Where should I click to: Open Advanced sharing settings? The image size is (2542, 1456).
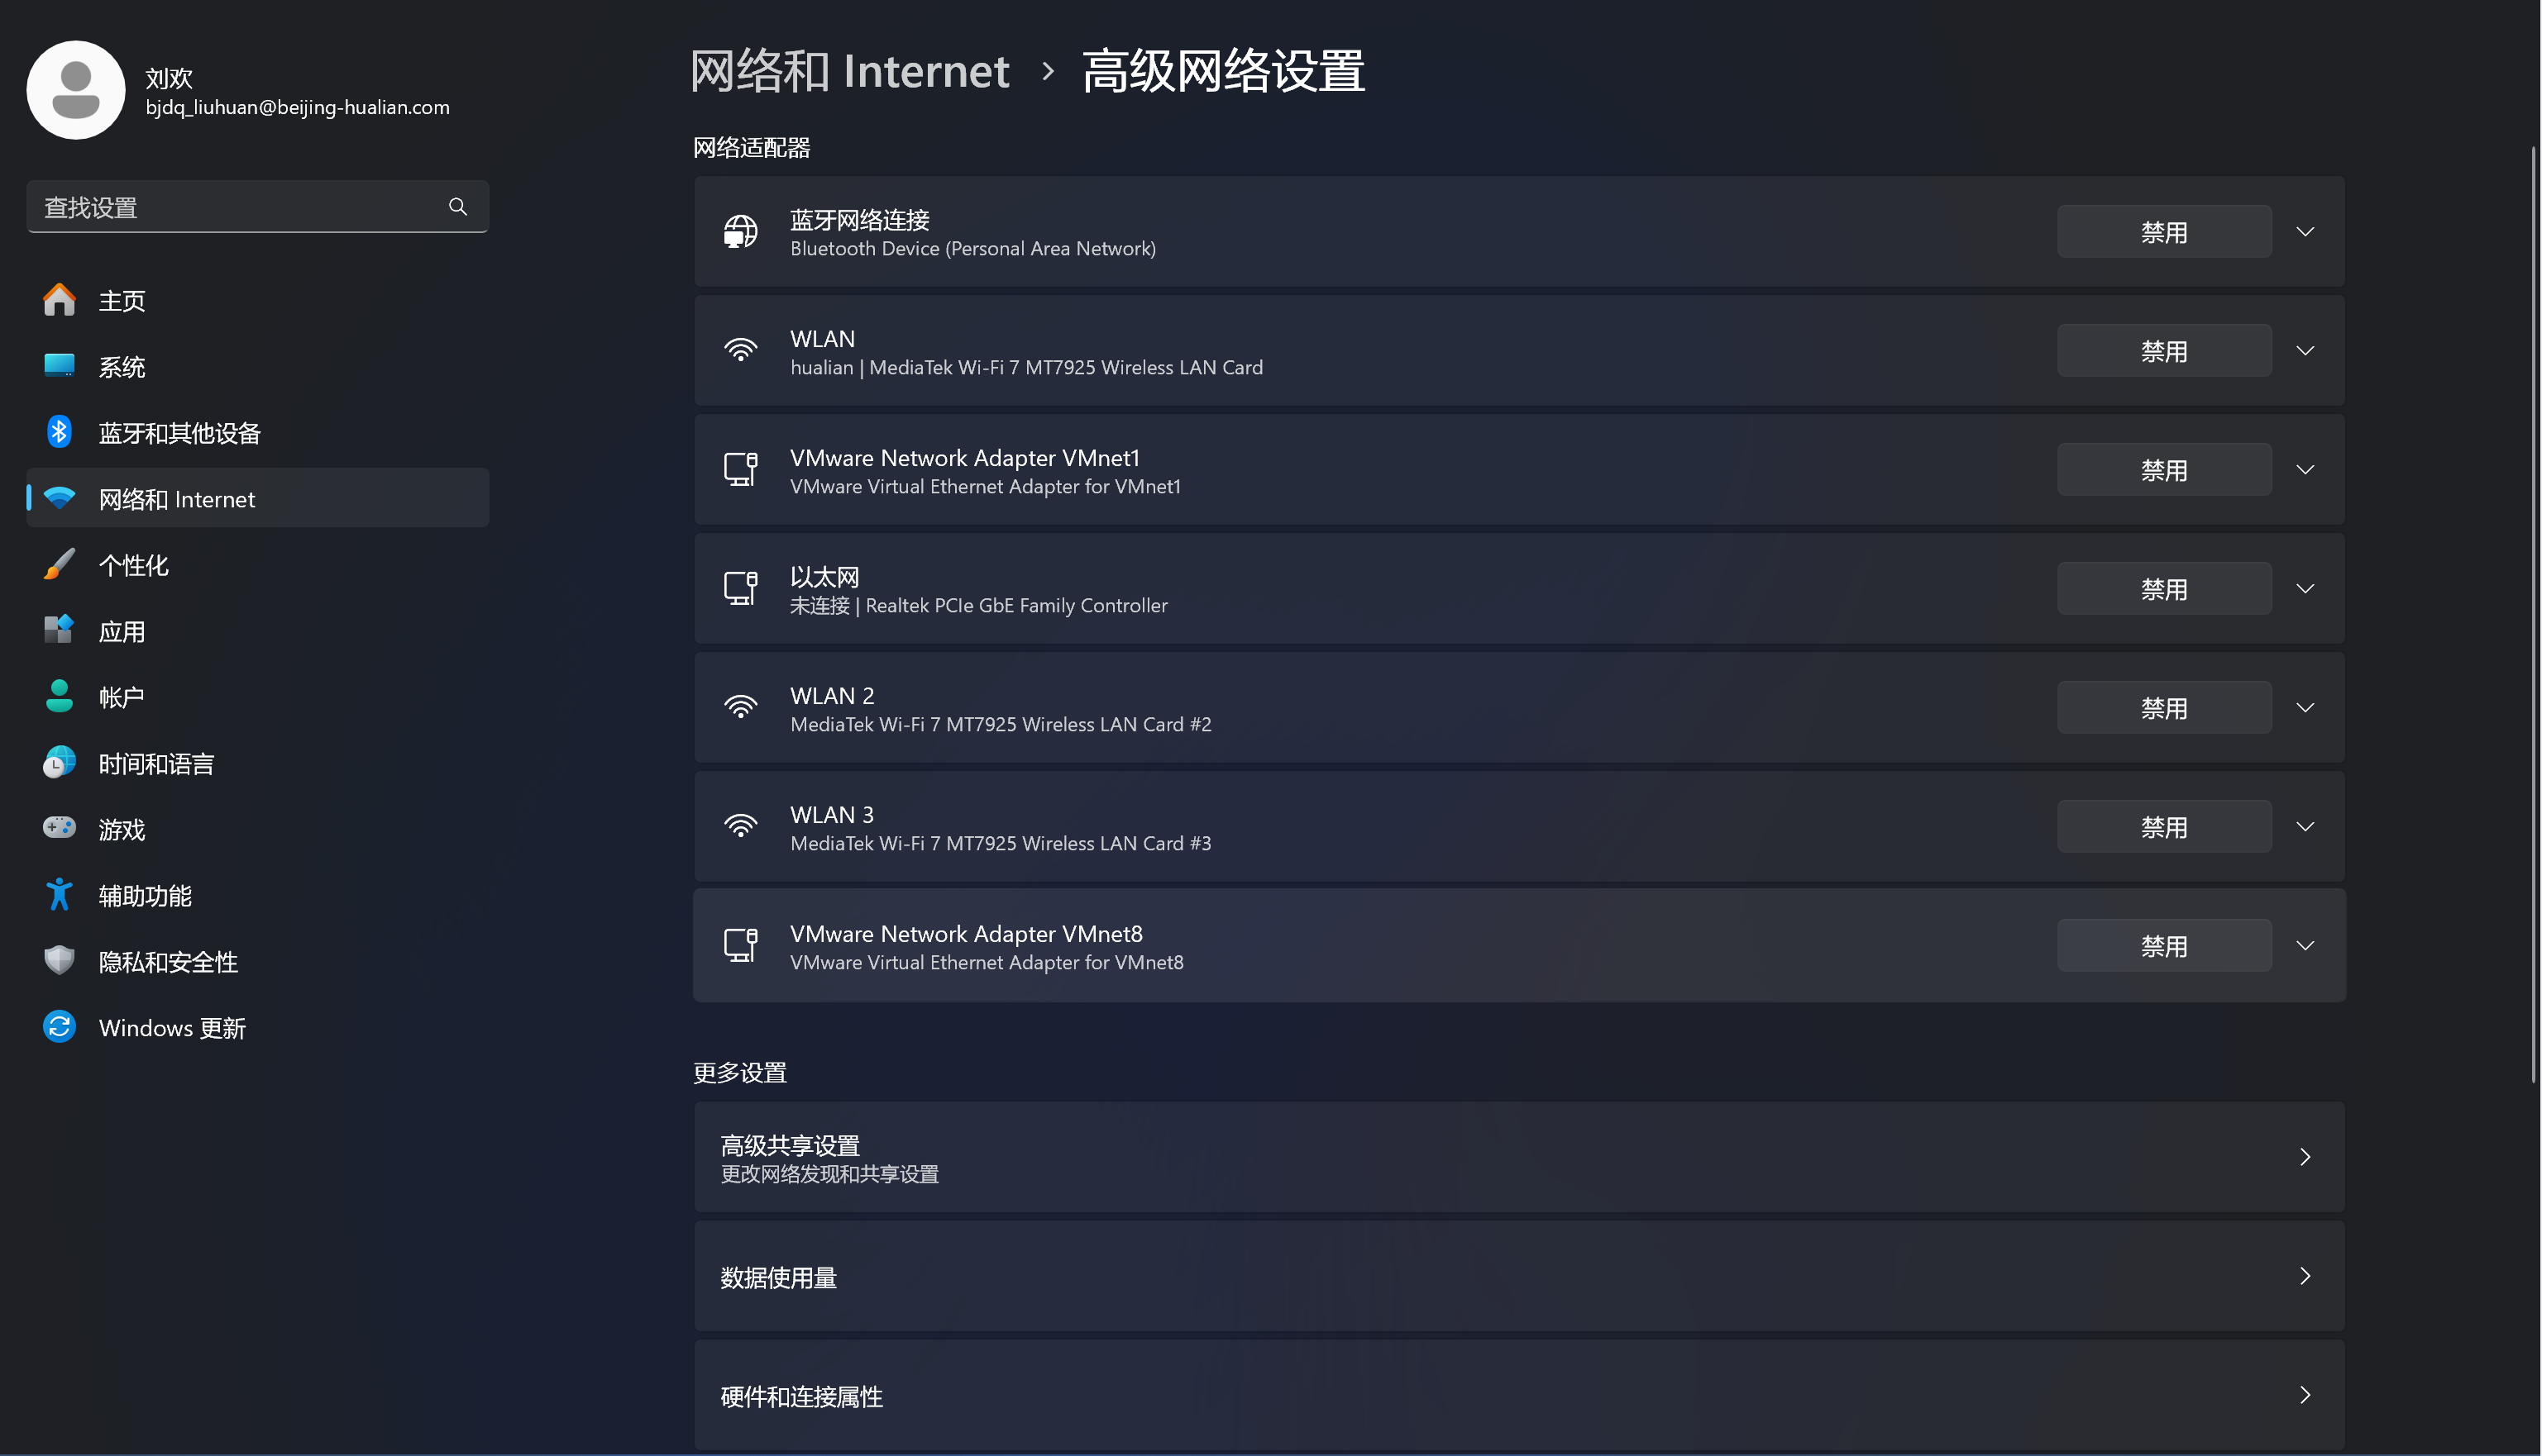point(1518,1157)
